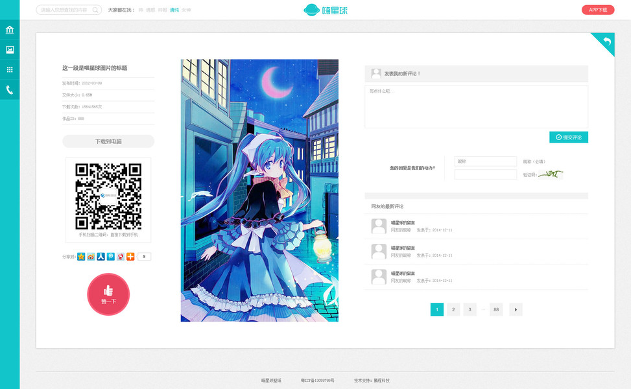
Task: Click the magnifier search icon
Action: click(x=95, y=10)
